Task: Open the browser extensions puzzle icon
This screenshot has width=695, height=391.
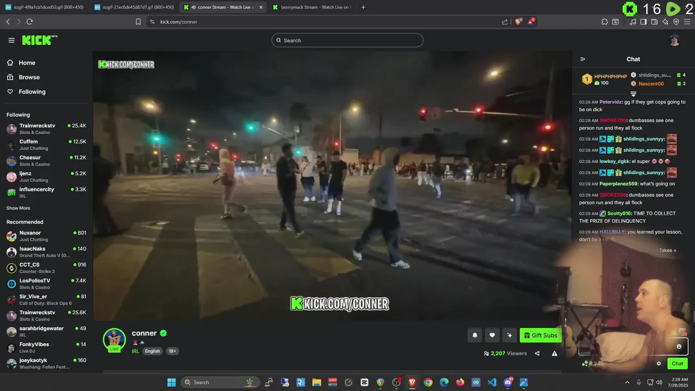Action: coord(604,22)
